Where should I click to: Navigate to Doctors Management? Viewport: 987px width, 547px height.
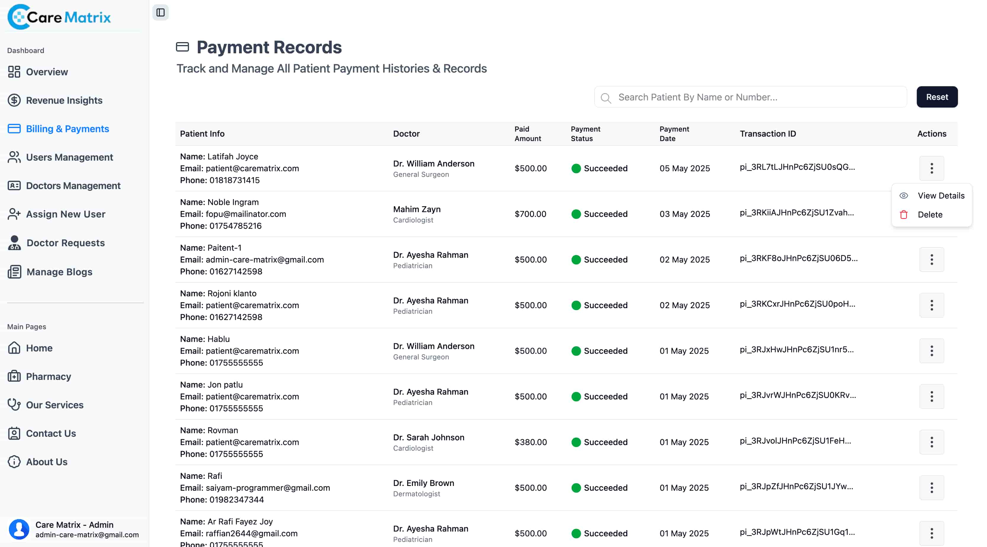(73, 185)
